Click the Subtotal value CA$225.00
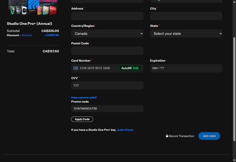 [x=50, y=31]
